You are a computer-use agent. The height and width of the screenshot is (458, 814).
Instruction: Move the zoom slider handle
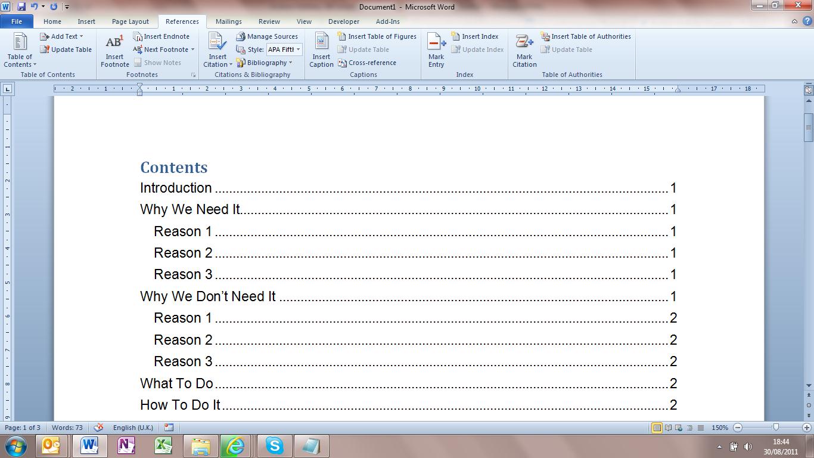pos(776,428)
